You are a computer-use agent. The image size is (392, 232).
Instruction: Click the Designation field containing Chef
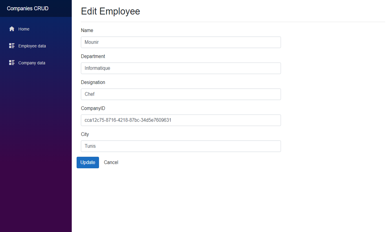coord(181,94)
